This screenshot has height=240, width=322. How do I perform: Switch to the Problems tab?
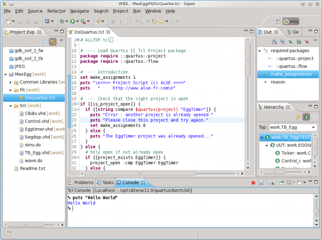coord(81,182)
